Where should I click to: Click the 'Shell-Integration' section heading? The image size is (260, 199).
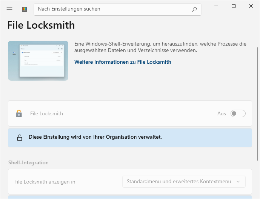pos(28,162)
